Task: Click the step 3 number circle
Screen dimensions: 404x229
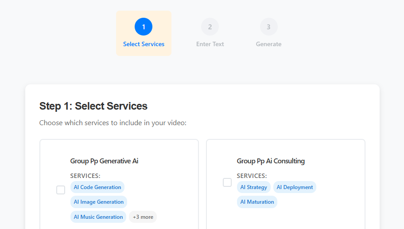Action: 268,27
